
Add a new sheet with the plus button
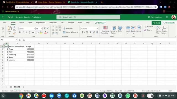[23, 87]
